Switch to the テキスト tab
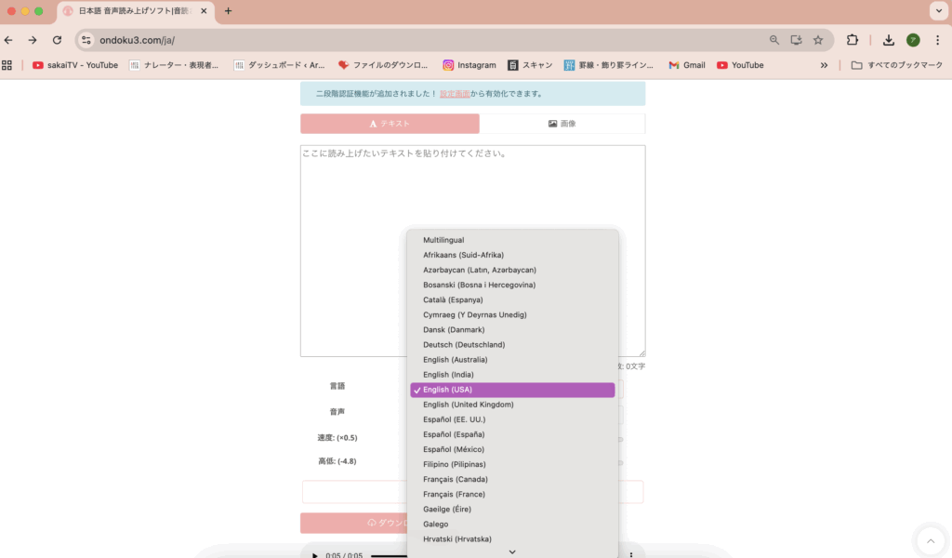 click(x=390, y=124)
